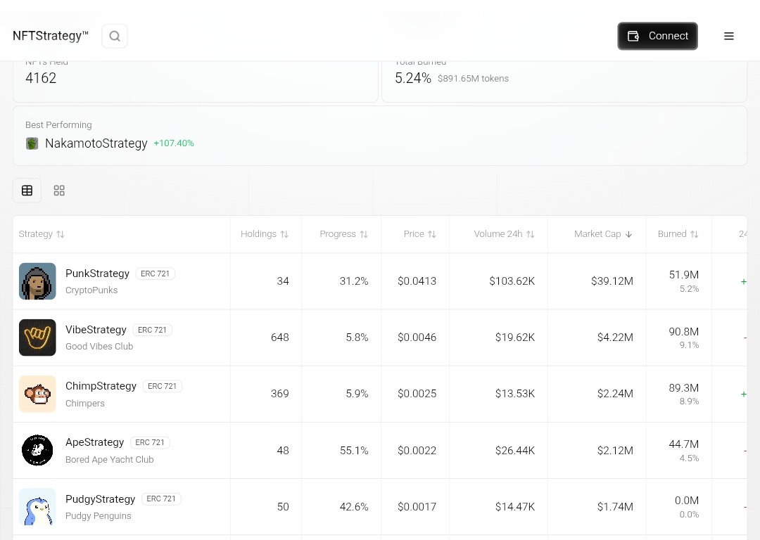Click the ApeStrategy round logo
This screenshot has height=540, width=760.
tap(37, 451)
